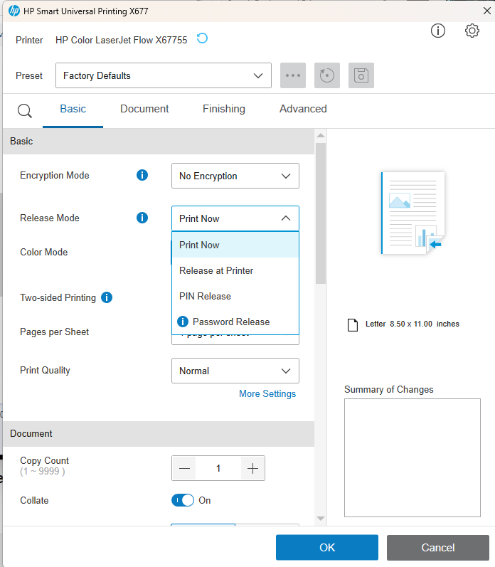Increase copy count with plus button
The width and height of the screenshot is (495, 567).
252,469
